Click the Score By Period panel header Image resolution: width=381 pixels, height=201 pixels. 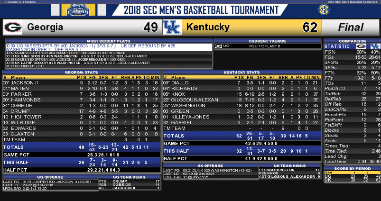353,168
